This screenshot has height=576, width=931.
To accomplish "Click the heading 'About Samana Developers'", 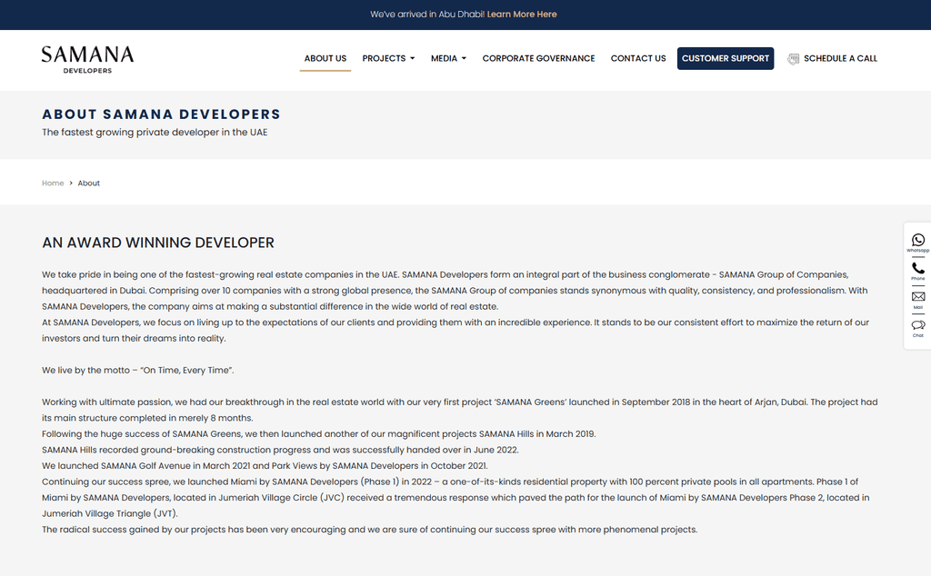I will pyautogui.click(x=161, y=114).
